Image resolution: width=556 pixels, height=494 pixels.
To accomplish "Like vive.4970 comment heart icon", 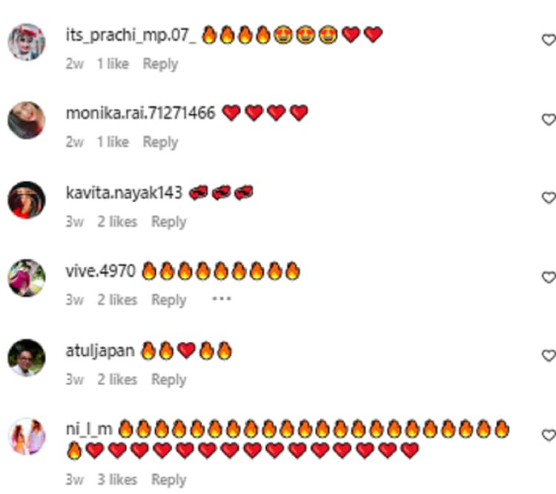I will 549,277.
